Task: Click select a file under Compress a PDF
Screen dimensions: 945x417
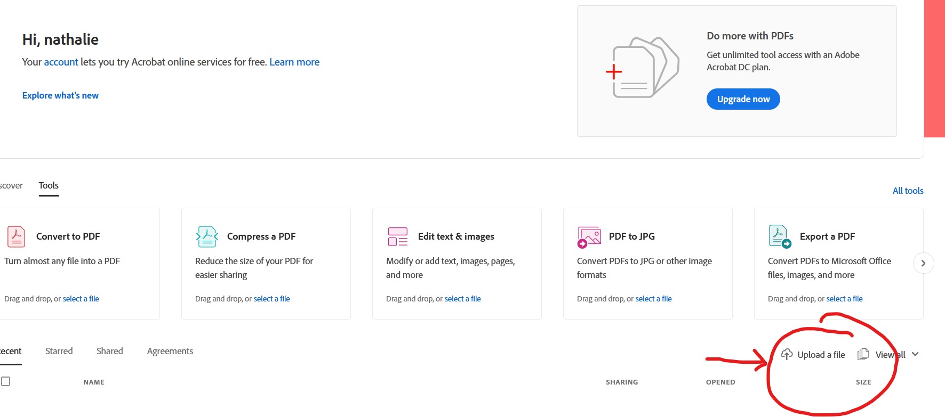Action: [272, 299]
